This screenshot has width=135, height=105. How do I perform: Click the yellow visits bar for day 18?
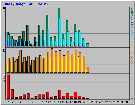[x=74, y=64]
